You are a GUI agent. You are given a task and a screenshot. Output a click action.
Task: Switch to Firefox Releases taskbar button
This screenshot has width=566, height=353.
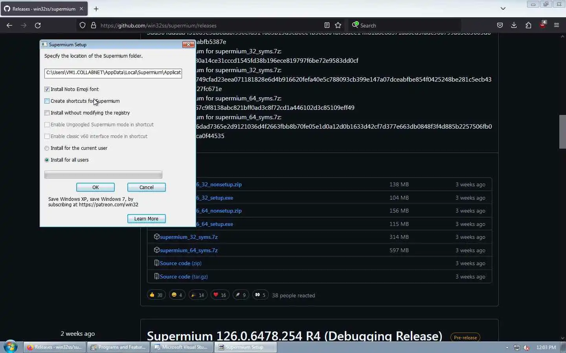click(x=55, y=347)
